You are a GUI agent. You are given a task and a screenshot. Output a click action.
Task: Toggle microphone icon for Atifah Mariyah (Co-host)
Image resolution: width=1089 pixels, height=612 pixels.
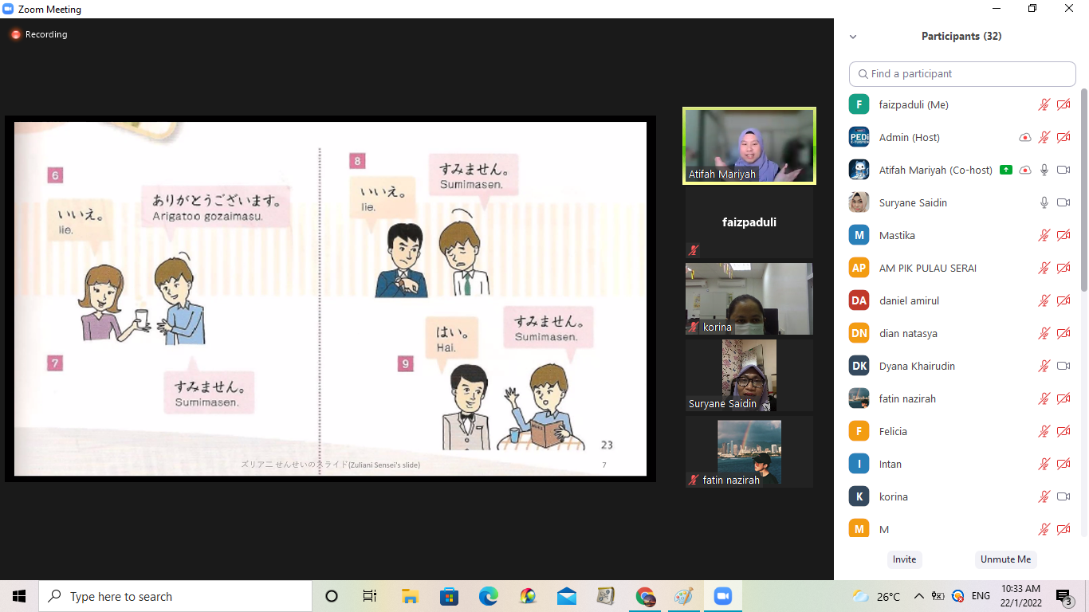pos(1044,171)
